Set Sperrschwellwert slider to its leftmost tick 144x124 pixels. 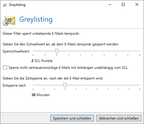coord(33,51)
